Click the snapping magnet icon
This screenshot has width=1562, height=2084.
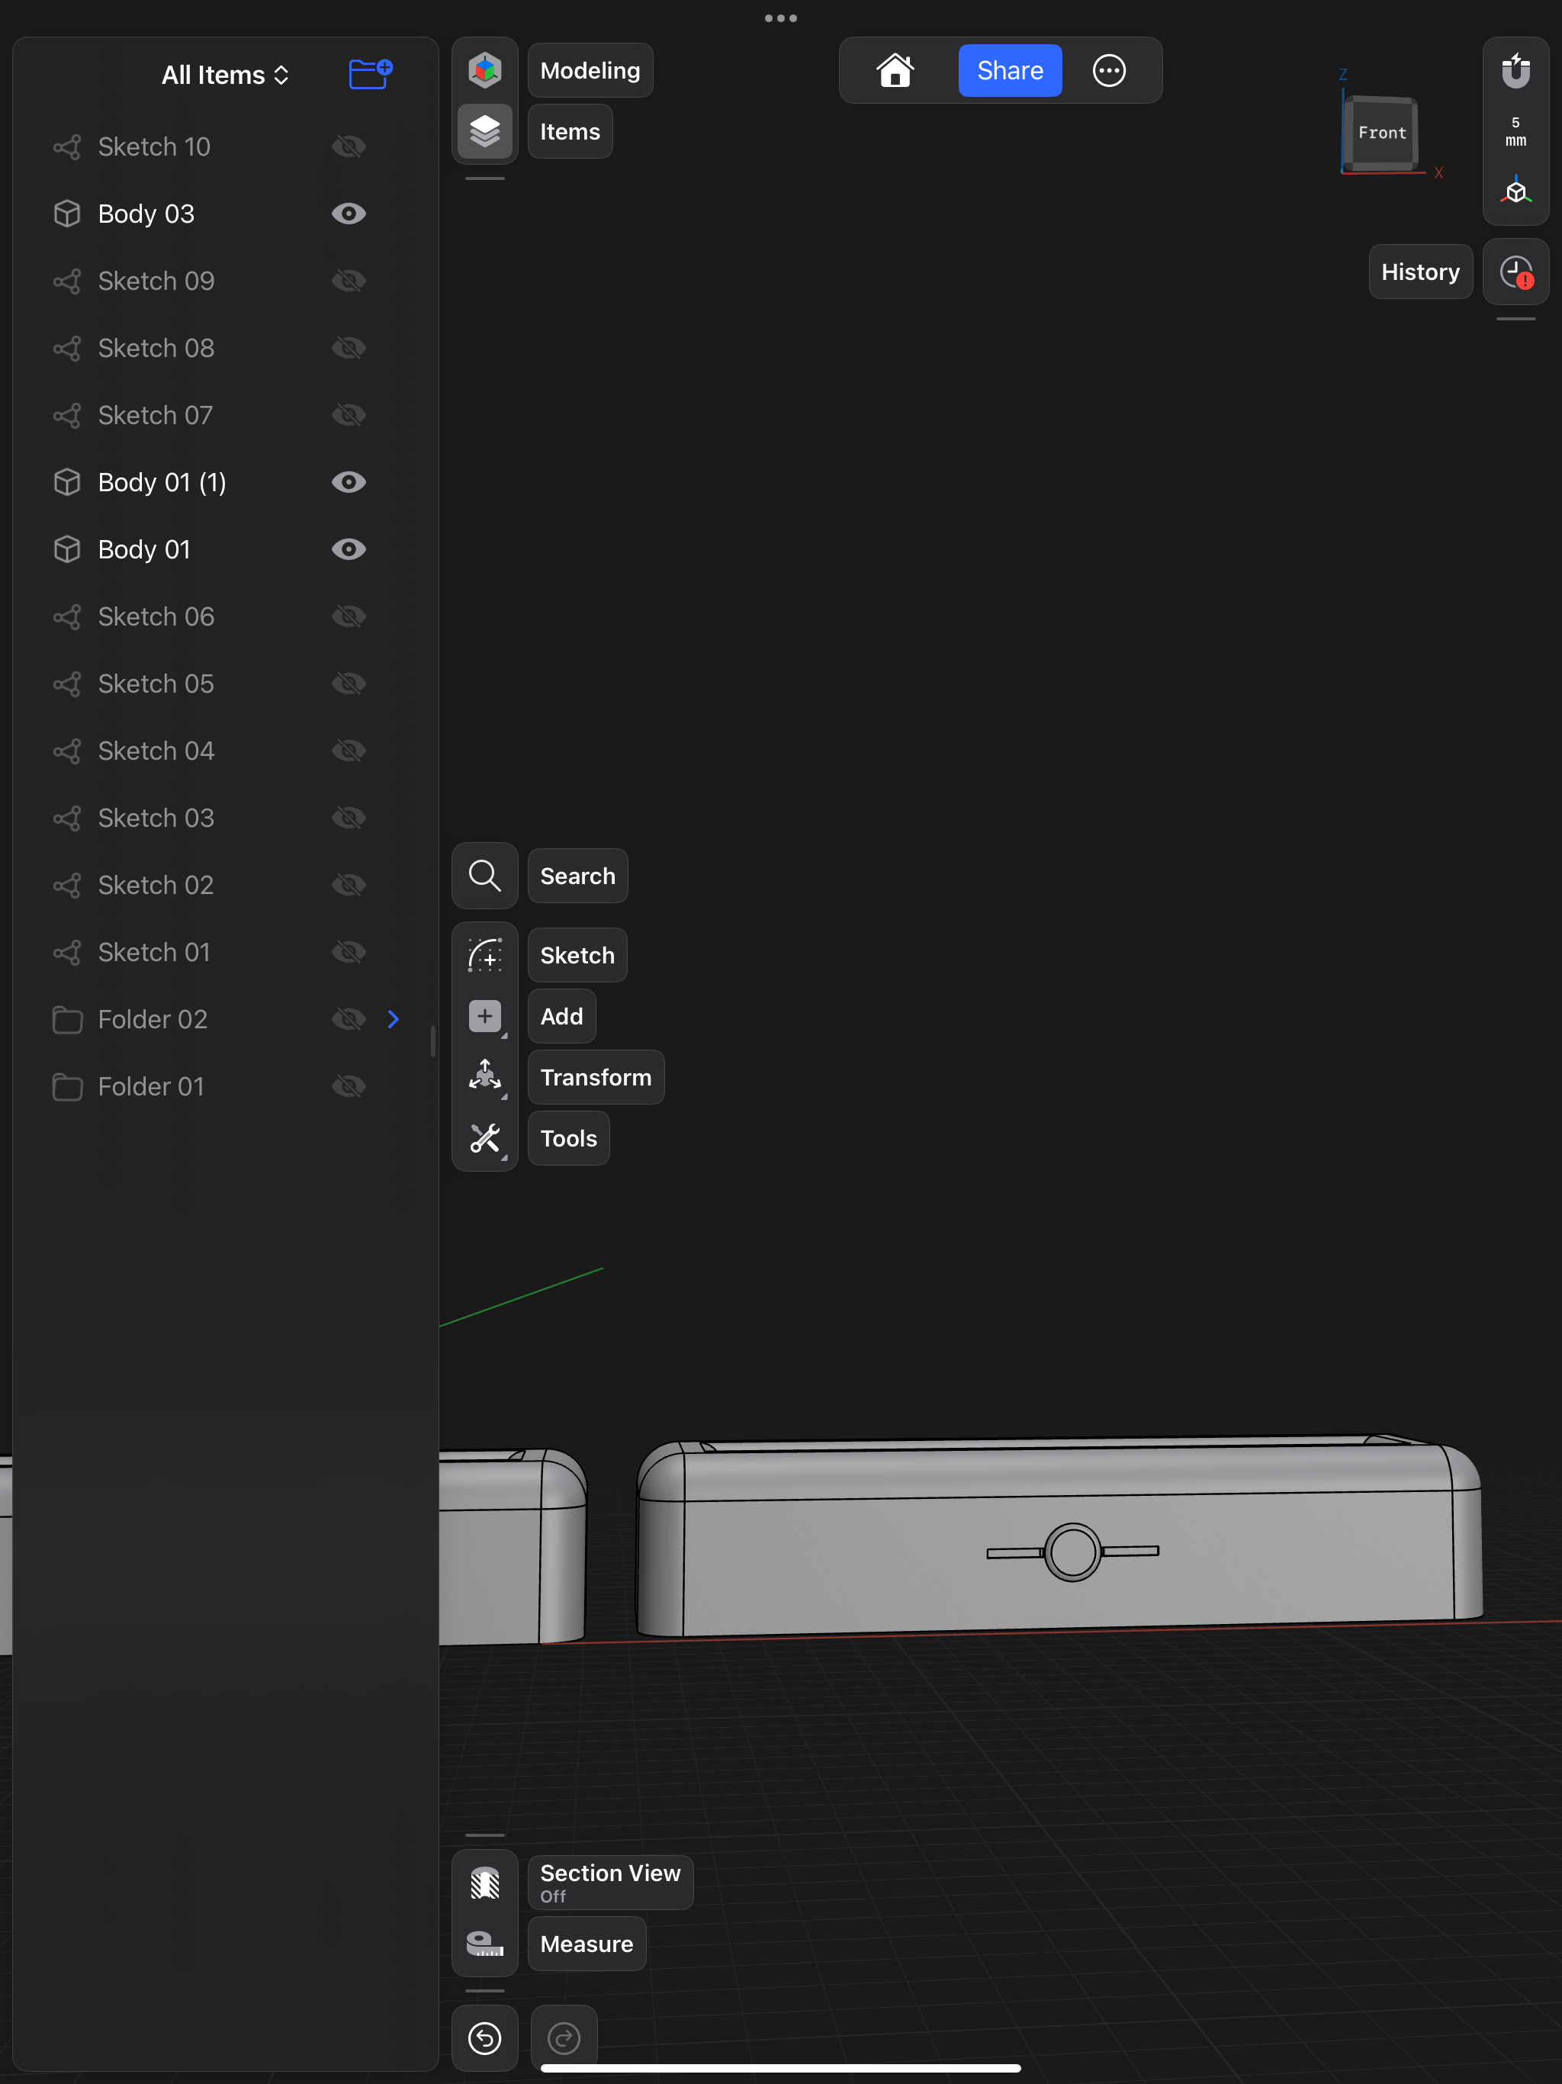click(x=1515, y=71)
